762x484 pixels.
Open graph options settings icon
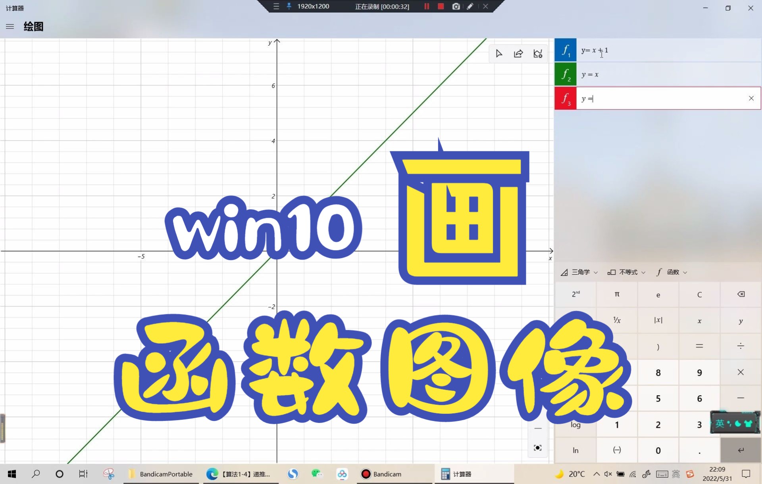(x=538, y=54)
